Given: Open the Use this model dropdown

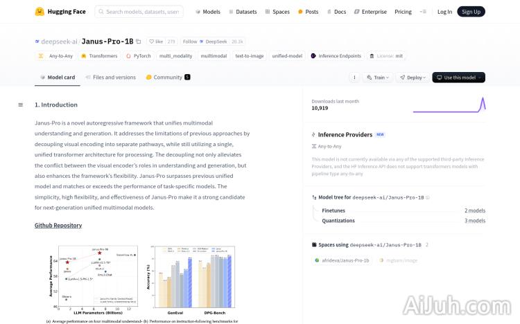Looking at the screenshot, I should tap(458, 78).
